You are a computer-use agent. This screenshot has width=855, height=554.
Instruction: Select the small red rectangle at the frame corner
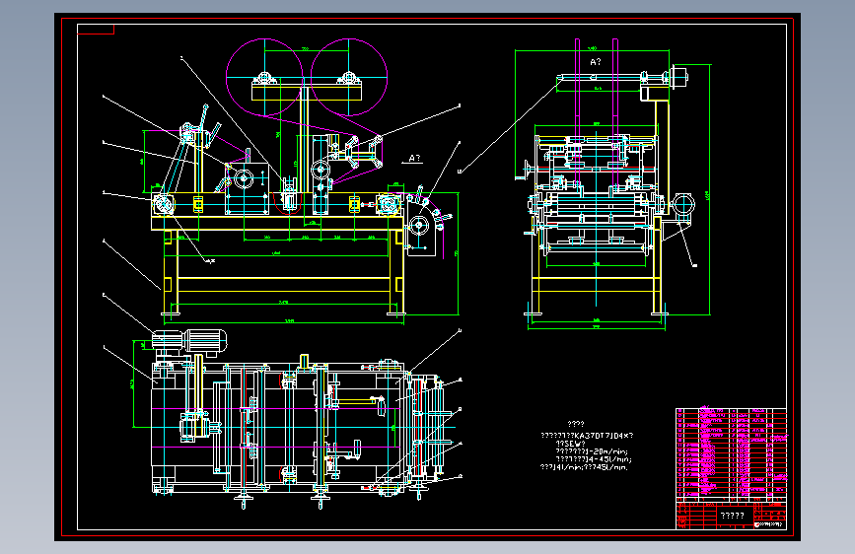96,29
